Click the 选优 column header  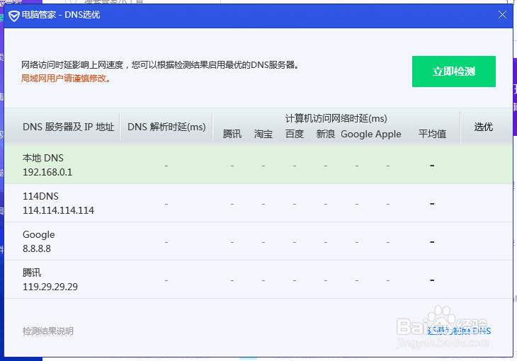484,127
